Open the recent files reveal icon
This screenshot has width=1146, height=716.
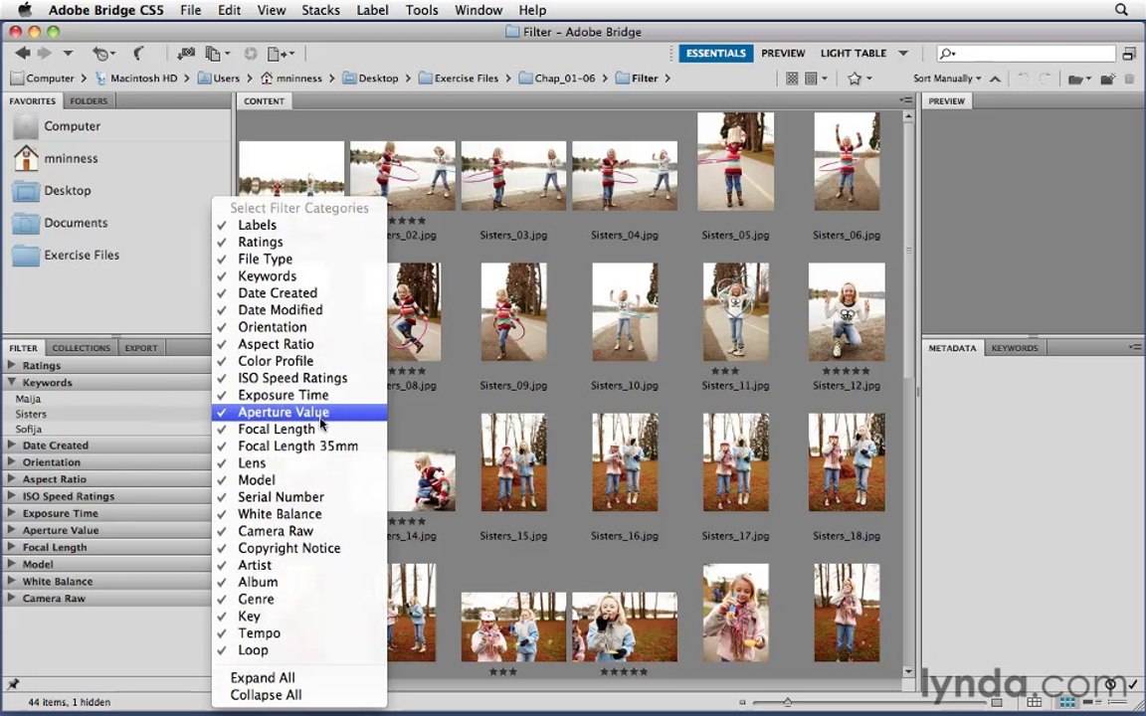pyautogui.click(x=103, y=54)
